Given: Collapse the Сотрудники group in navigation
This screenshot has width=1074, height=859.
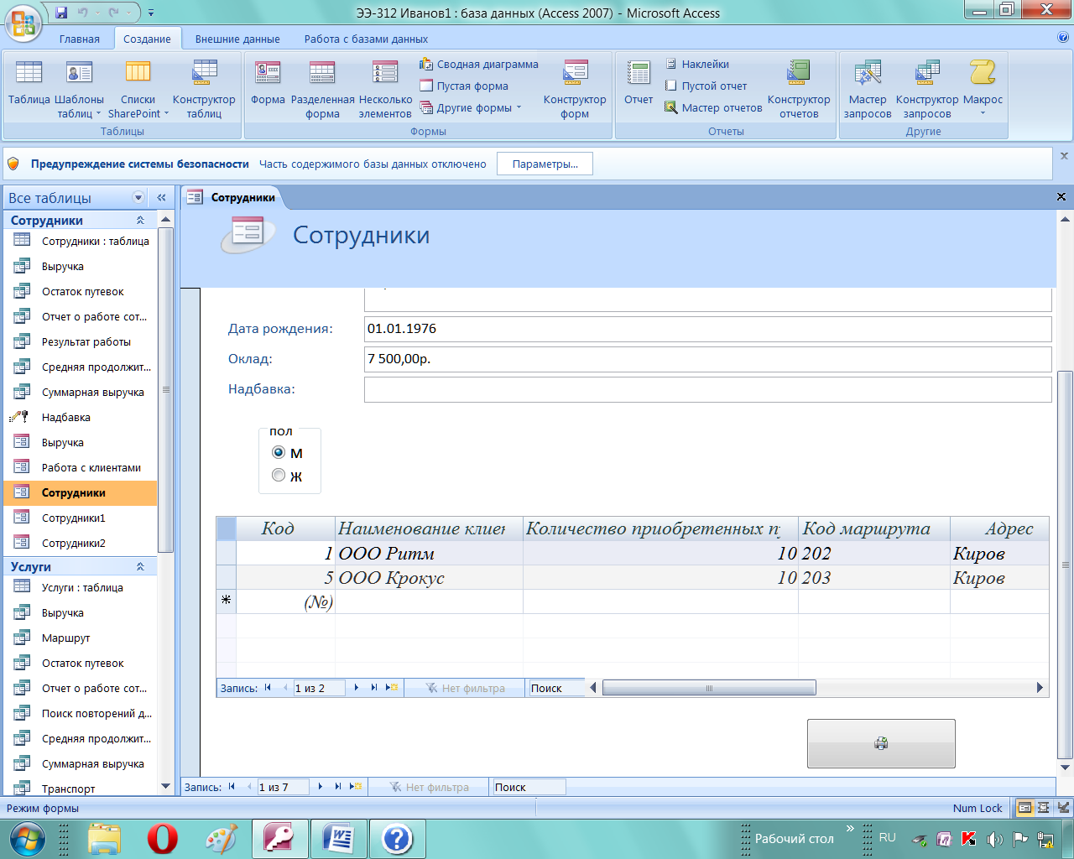Looking at the screenshot, I should point(140,220).
